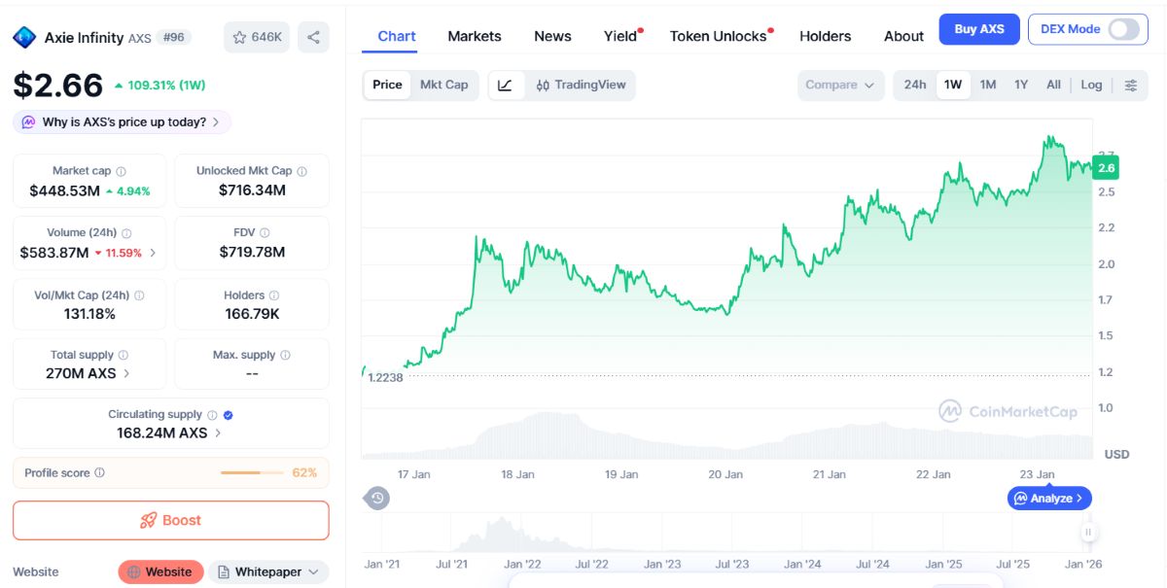Click the Boost button
The image size is (1167, 588).
(171, 520)
